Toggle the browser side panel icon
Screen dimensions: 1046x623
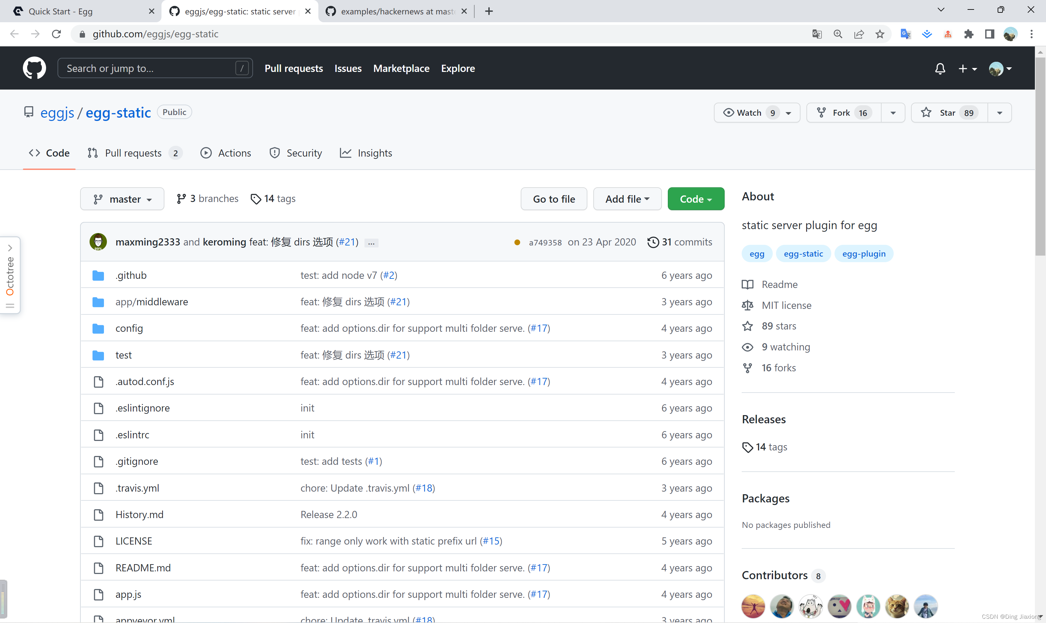pos(990,34)
